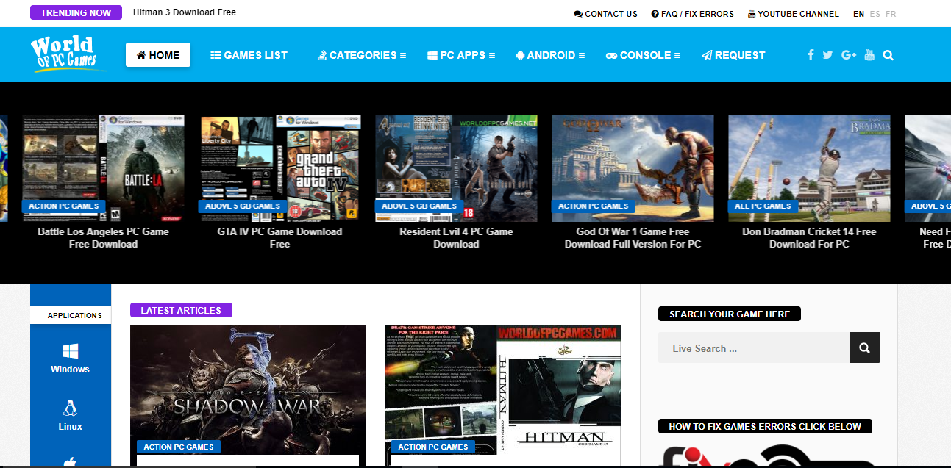Open Resident Evil 4 PC Game Download title
Screen dimensions: 951x468
click(456, 237)
